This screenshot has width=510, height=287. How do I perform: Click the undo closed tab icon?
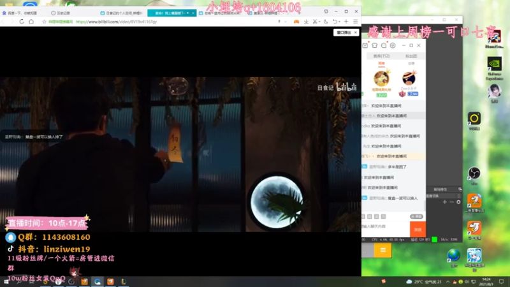click(335, 22)
